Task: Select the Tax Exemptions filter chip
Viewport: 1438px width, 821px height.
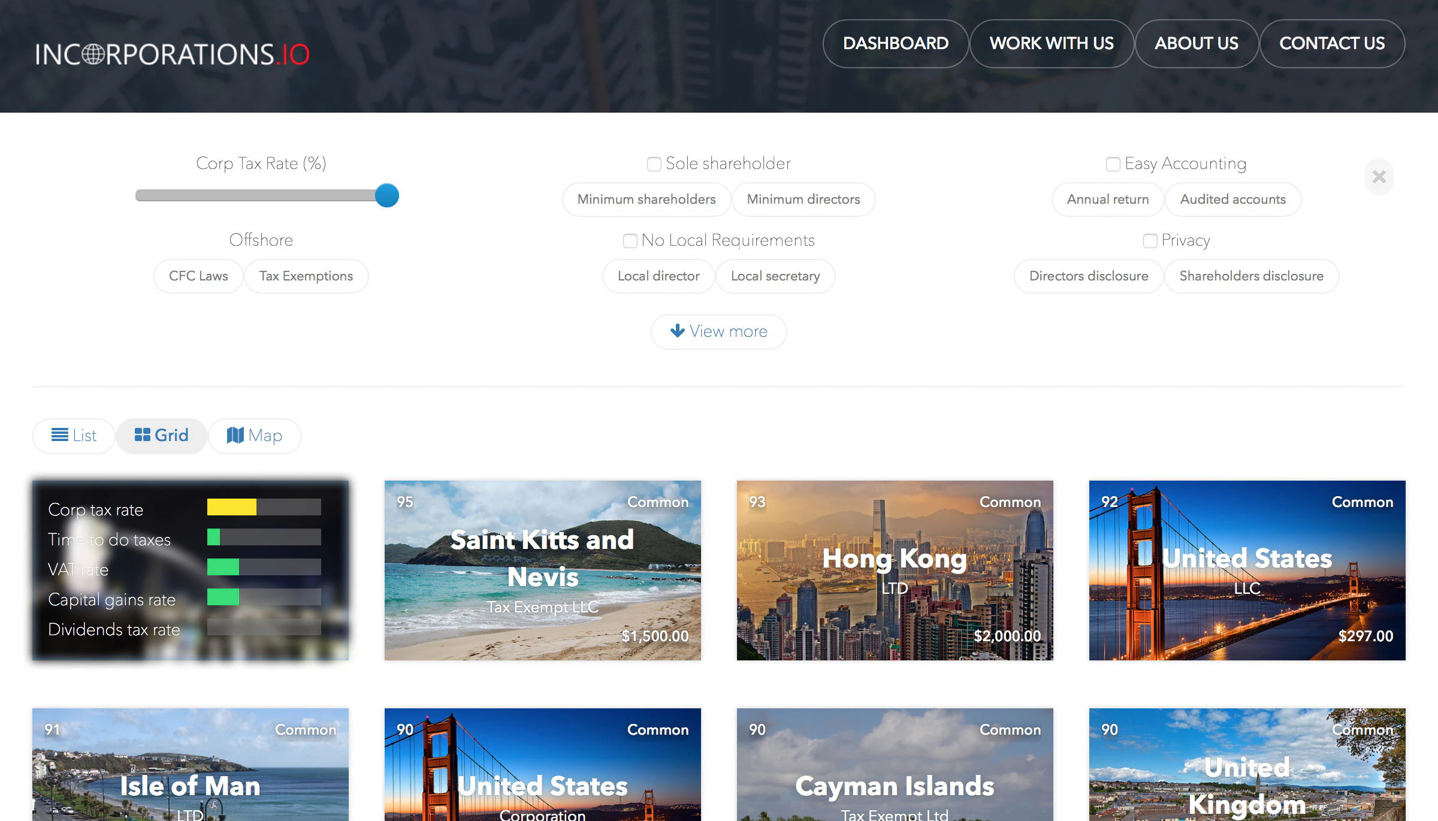Action: click(306, 276)
